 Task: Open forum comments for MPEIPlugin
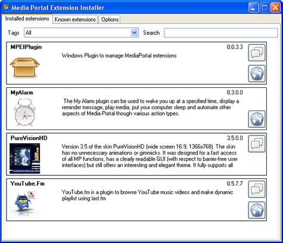click(x=257, y=53)
